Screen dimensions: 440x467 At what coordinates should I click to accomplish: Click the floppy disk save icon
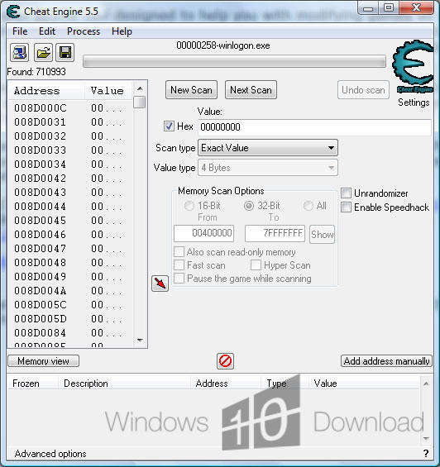pyautogui.click(x=65, y=52)
